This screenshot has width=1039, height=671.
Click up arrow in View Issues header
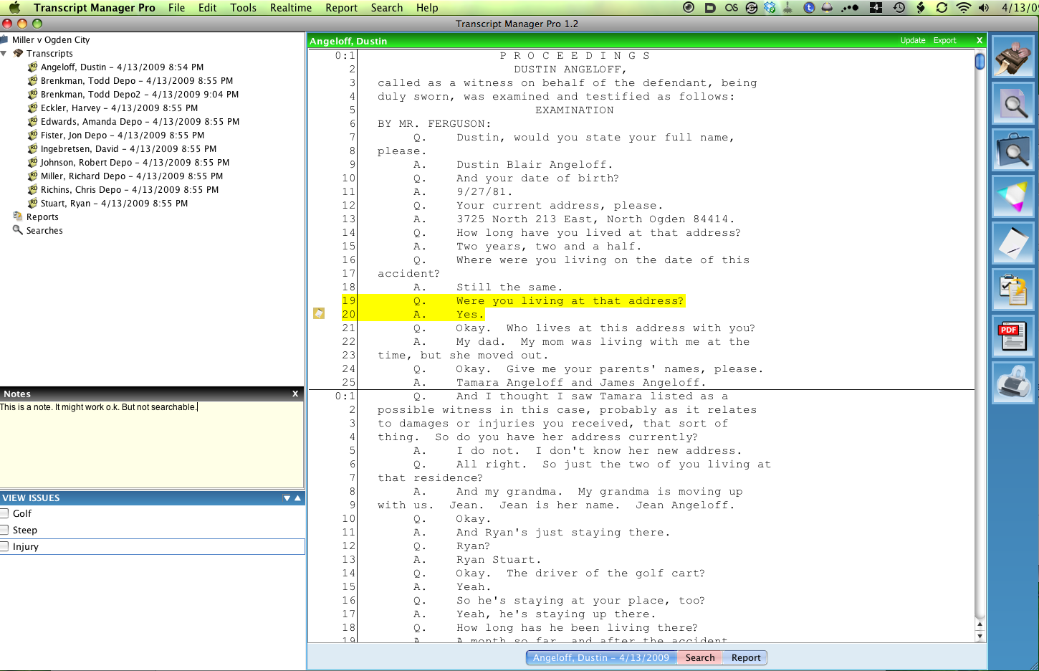297,498
